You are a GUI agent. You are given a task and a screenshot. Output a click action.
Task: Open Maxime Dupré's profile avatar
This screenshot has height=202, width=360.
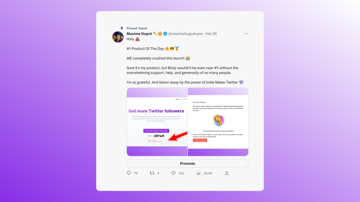[118, 37]
